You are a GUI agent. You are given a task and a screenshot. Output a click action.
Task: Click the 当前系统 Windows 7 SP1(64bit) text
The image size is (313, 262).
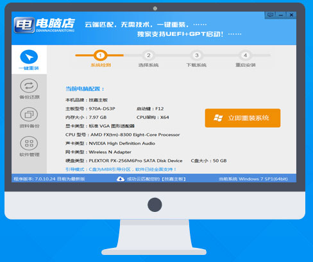click(253, 179)
